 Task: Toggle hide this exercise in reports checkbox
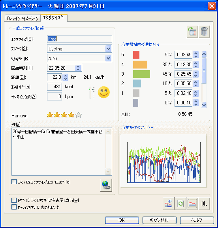pyautogui.click(x=14, y=200)
